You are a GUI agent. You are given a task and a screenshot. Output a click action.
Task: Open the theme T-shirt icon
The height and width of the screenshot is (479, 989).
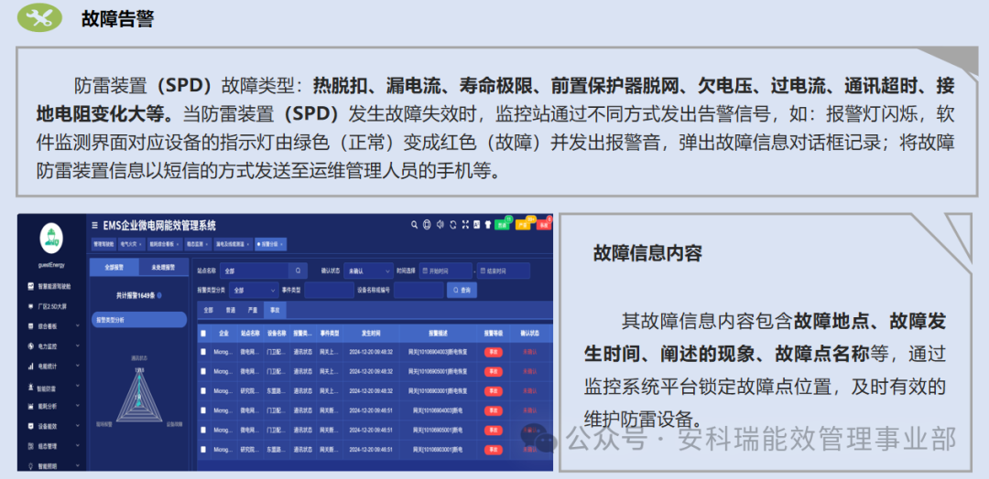487,224
